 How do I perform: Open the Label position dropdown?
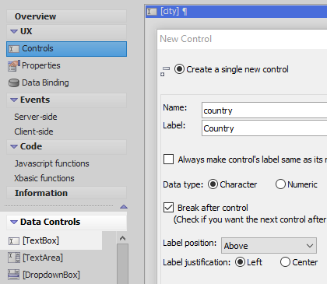[269, 245]
